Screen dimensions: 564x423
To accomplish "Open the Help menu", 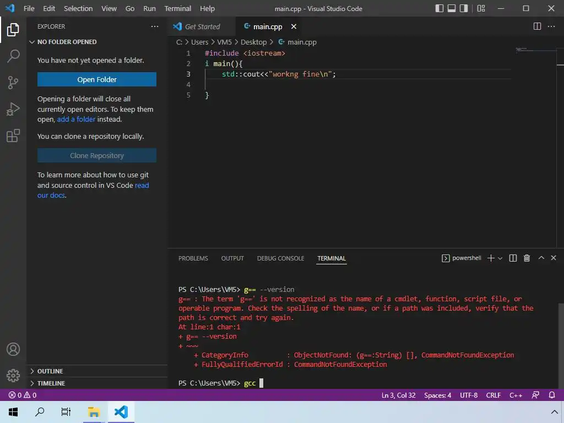I will (207, 8).
